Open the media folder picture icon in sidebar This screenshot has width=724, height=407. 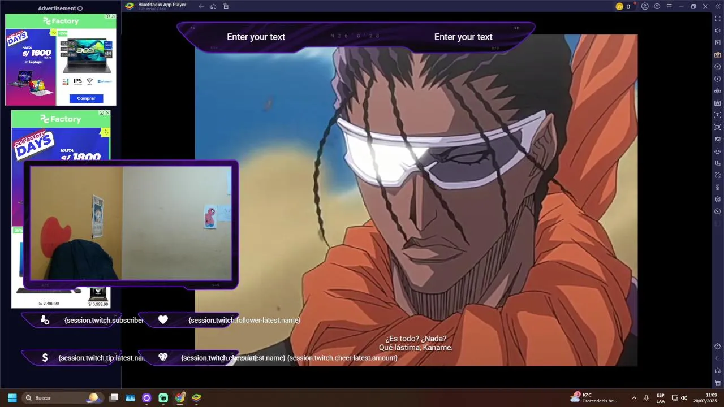pyautogui.click(x=718, y=139)
